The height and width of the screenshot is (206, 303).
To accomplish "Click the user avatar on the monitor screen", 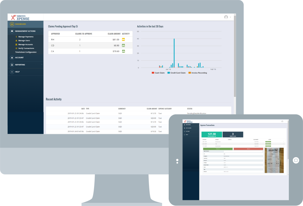I will 226,17.
